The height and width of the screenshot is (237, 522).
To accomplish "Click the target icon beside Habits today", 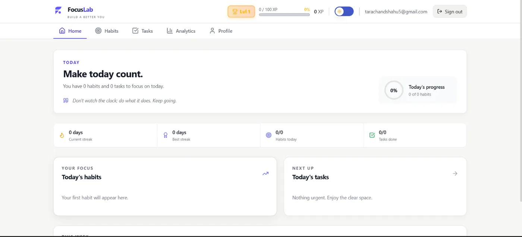I will (268, 135).
